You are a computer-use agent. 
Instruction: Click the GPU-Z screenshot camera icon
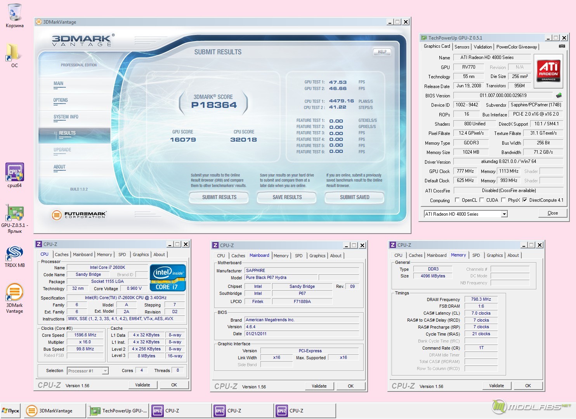[562, 46]
